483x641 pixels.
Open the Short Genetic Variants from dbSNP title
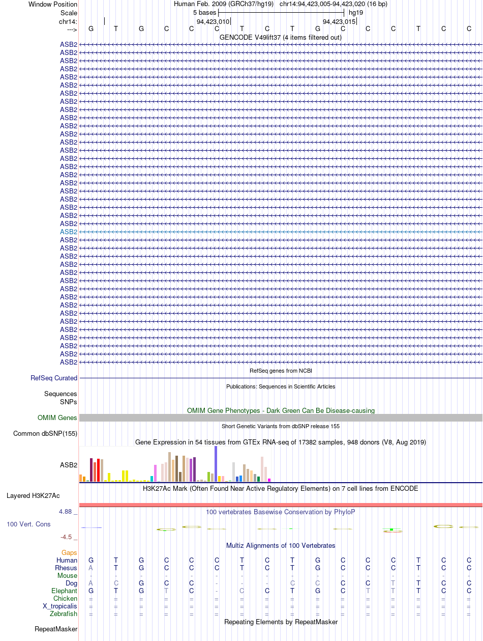pyautogui.click(x=281, y=426)
